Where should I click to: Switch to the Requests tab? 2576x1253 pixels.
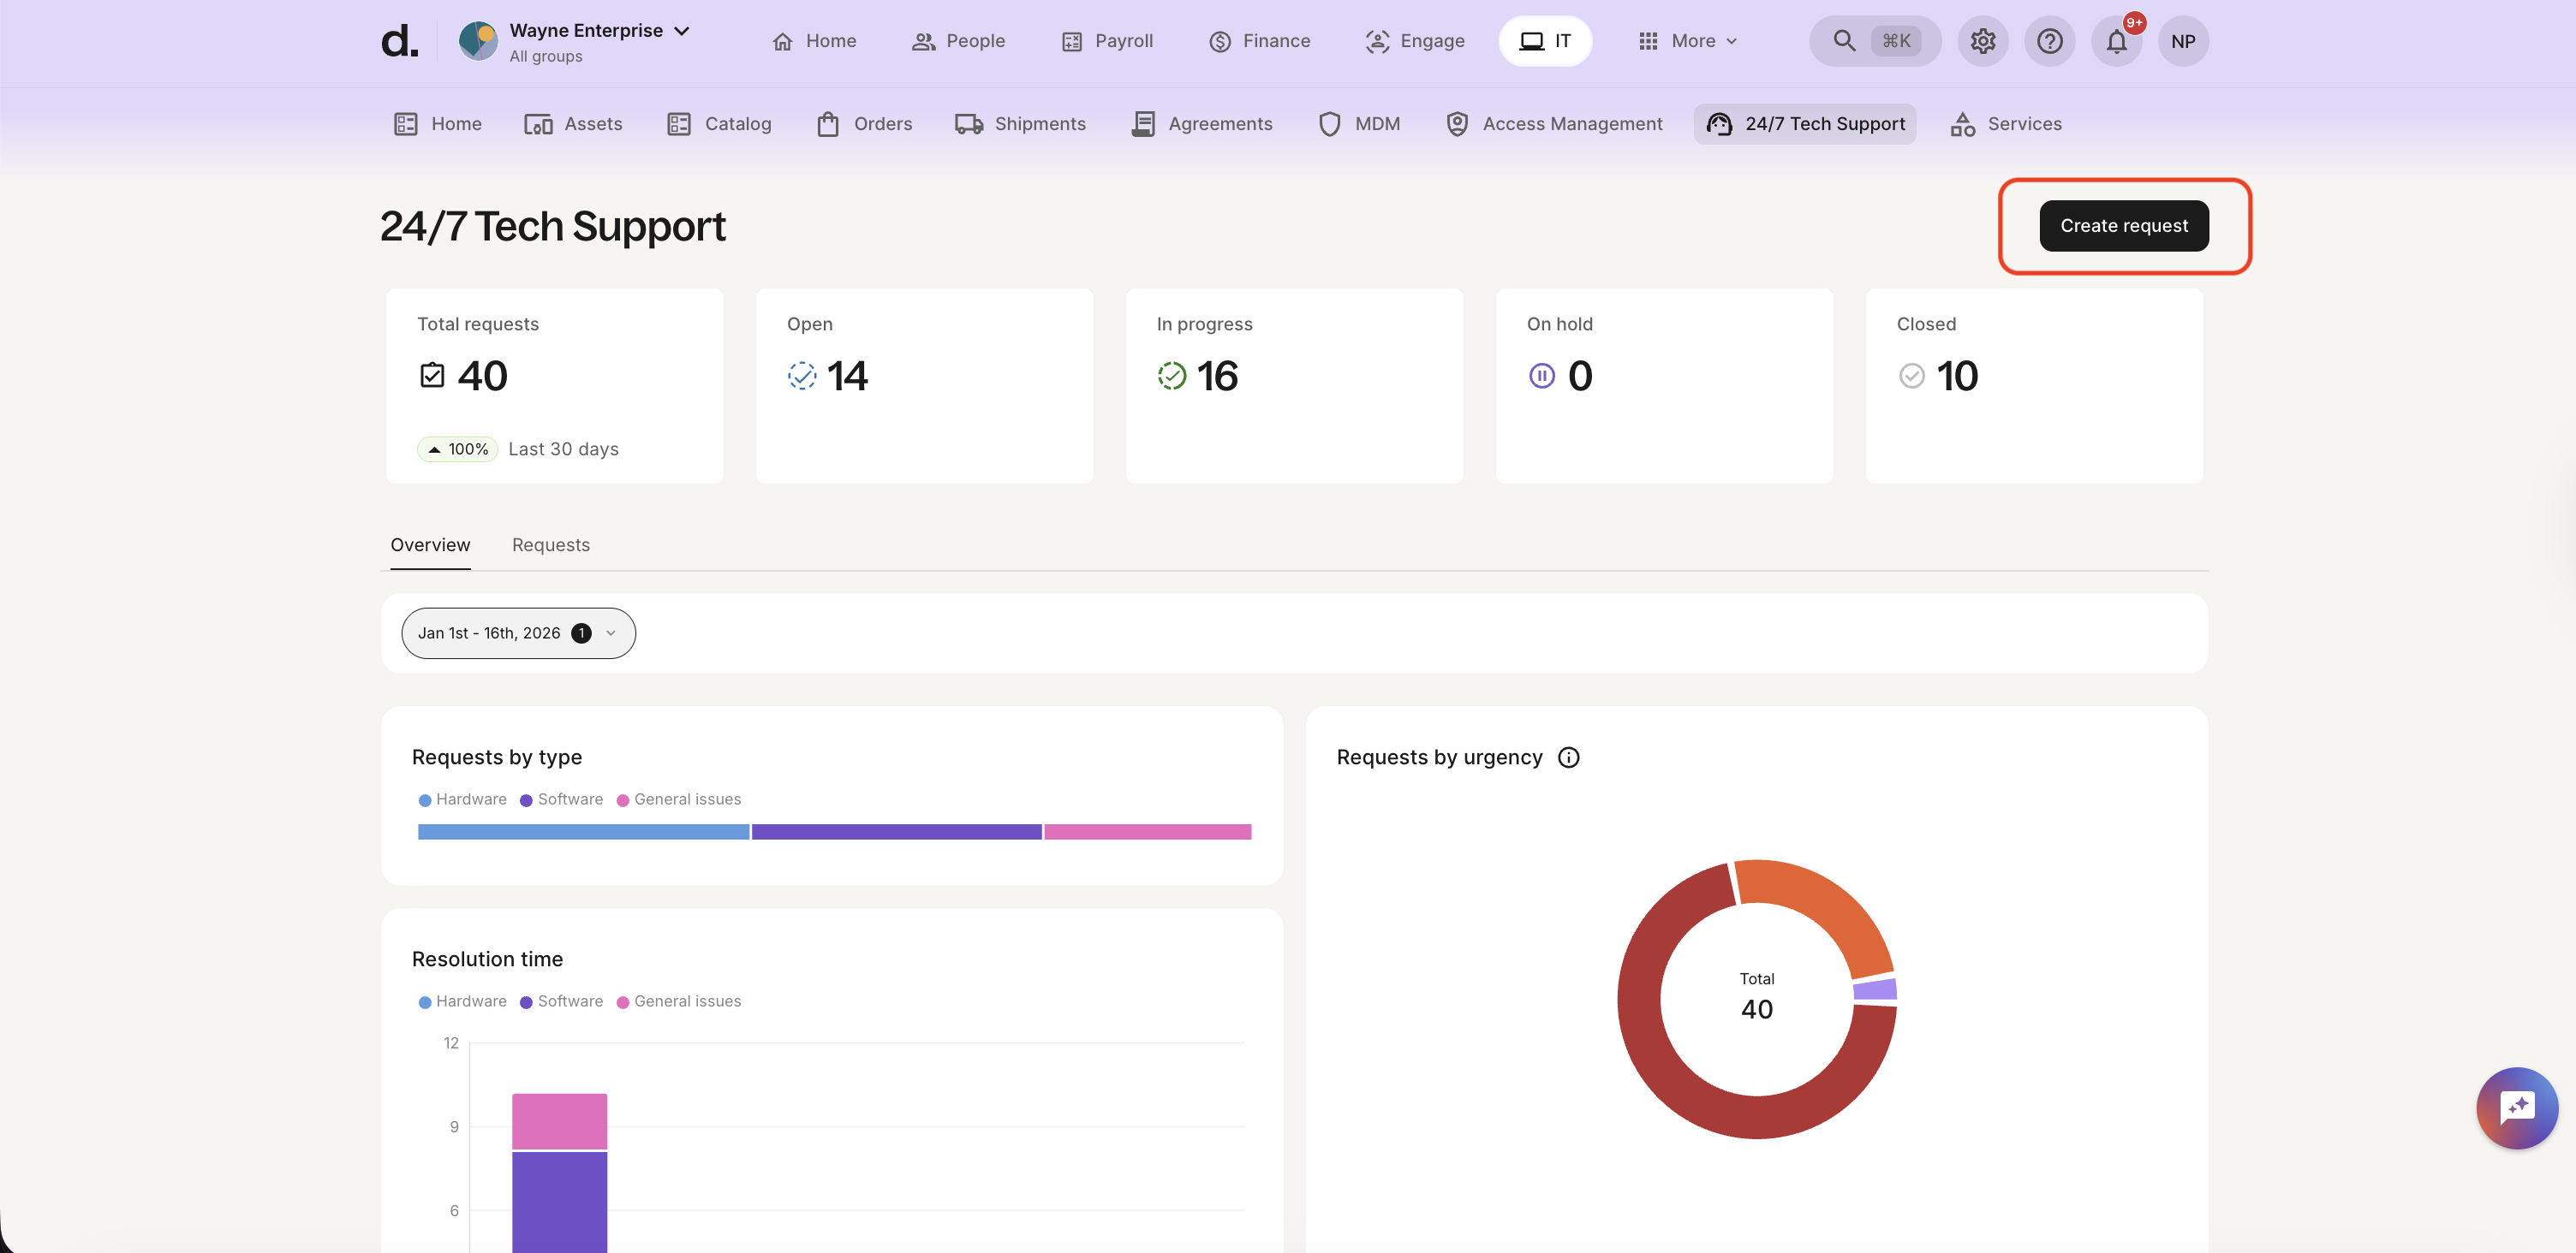coord(550,544)
